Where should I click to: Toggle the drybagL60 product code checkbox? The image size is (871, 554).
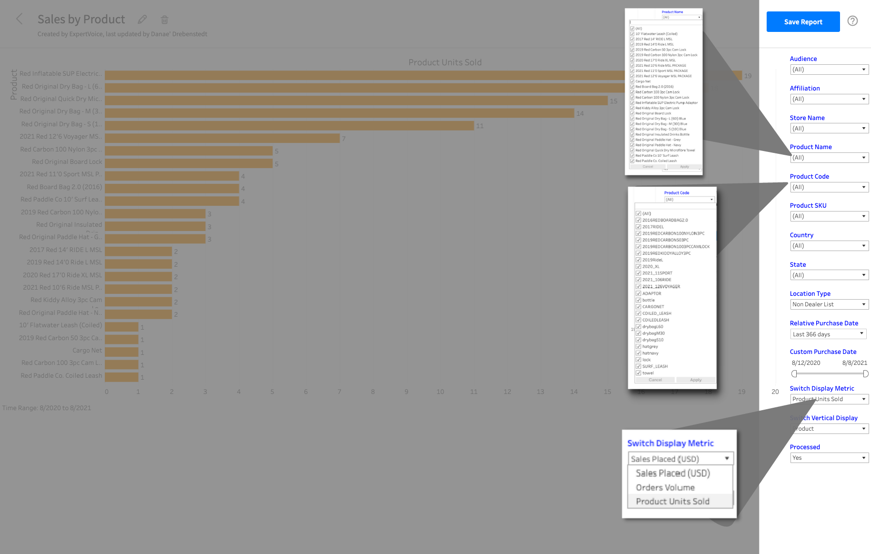(x=638, y=327)
